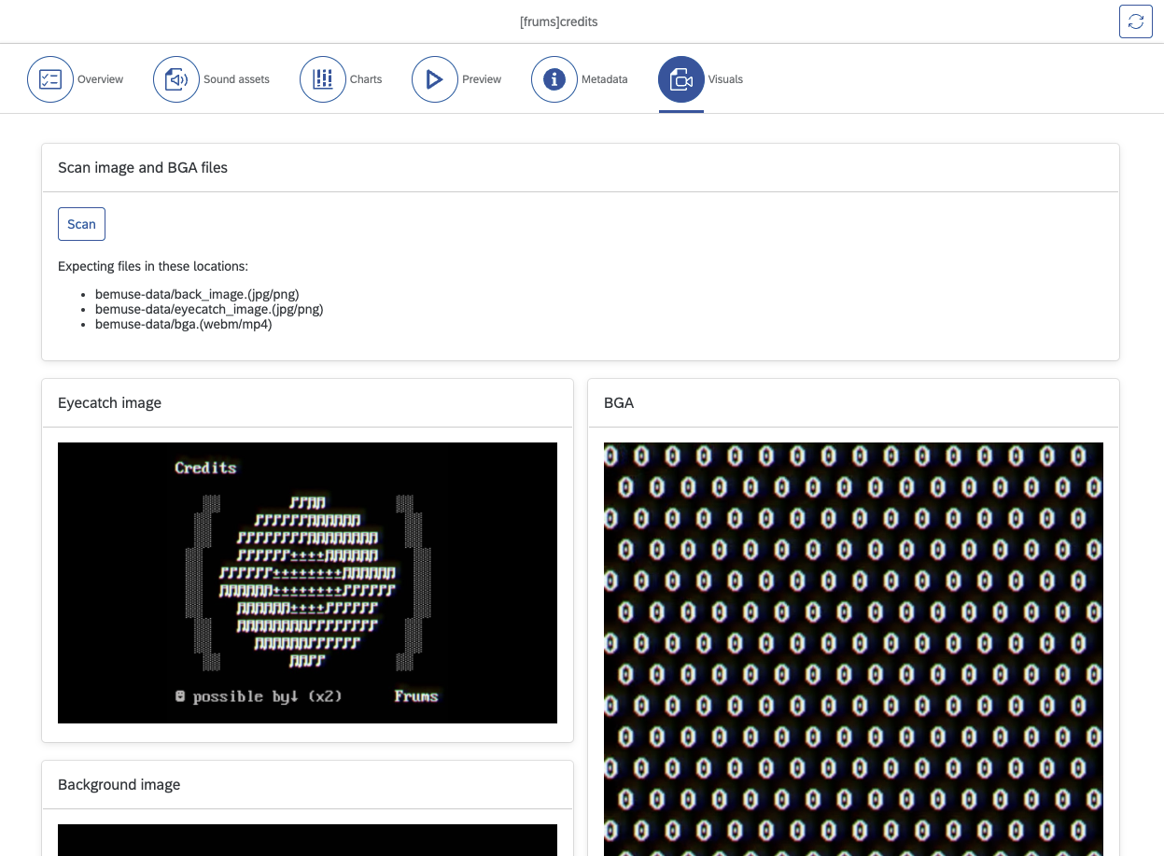Click the Eyecatch image thumbnail

(x=307, y=582)
